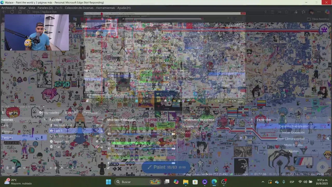Open the three-dot menu for Audio del escritorio
The image size is (332, 187).
coord(109,129)
